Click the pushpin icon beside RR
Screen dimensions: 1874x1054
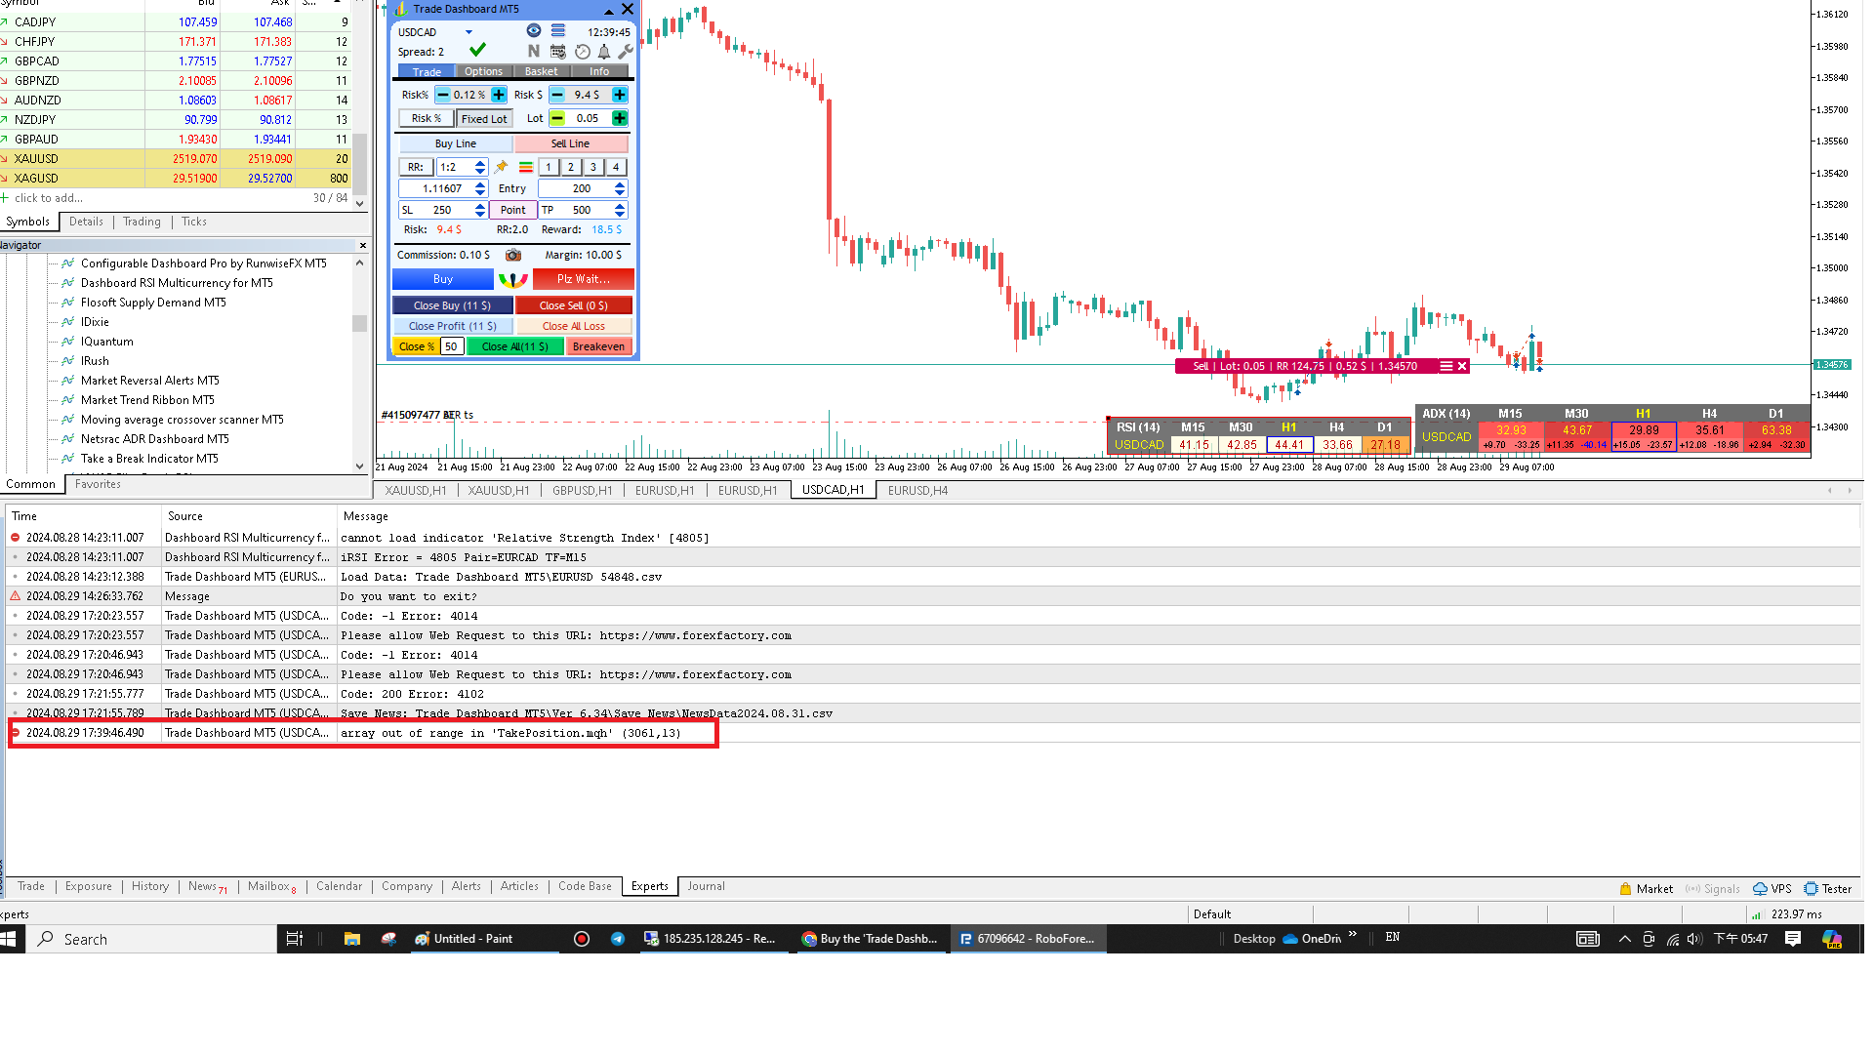click(502, 167)
